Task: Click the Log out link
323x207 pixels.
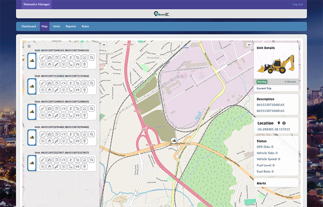Action: [x=298, y=4]
